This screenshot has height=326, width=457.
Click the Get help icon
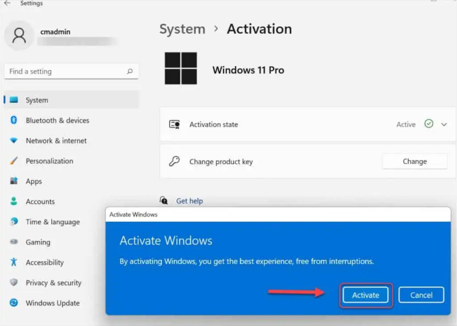pos(164,200)
